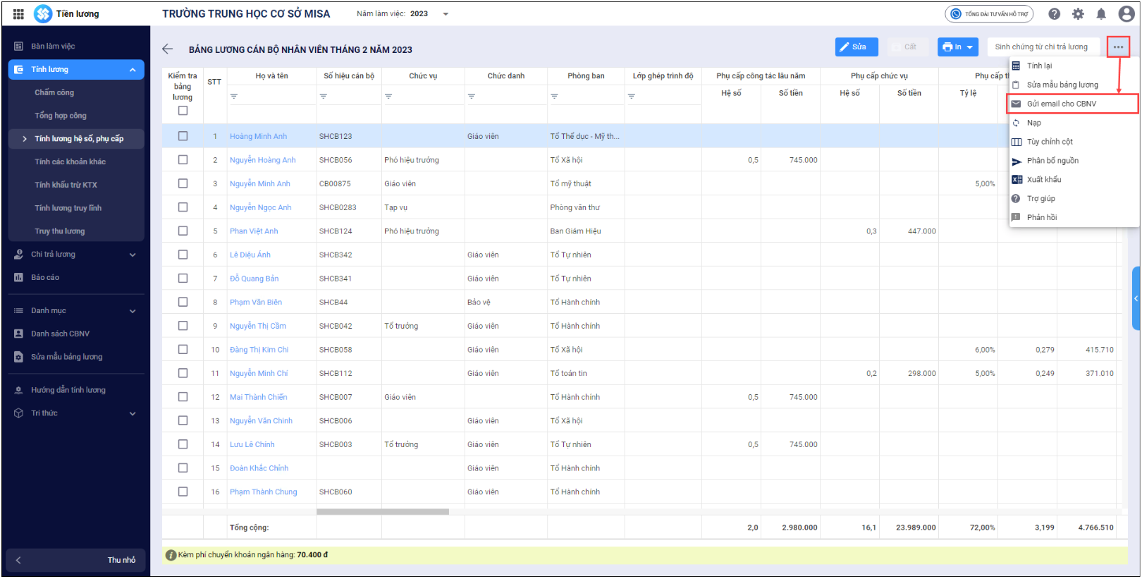Call Tổng đài tư vấn hỗ trợ

[989, 13]
